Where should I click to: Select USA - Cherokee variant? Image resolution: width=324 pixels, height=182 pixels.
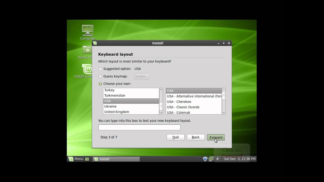click(x=194, y=102)
